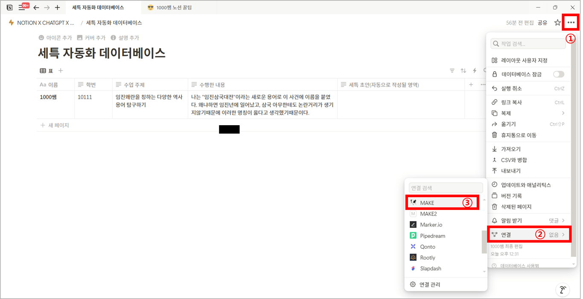Click the 버전 기록 icon

494,196
